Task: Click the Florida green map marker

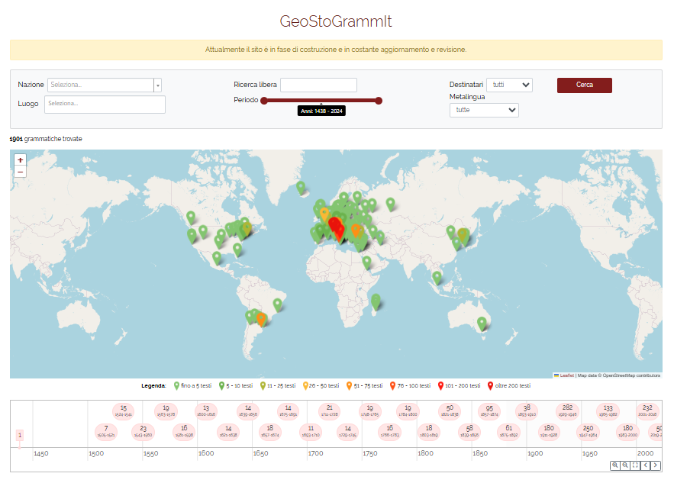Action: tap(237, 250)
